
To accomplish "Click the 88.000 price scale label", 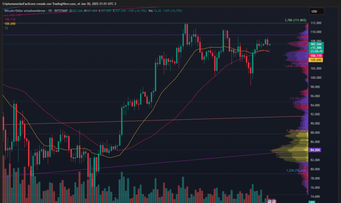I will coord(316,132).
